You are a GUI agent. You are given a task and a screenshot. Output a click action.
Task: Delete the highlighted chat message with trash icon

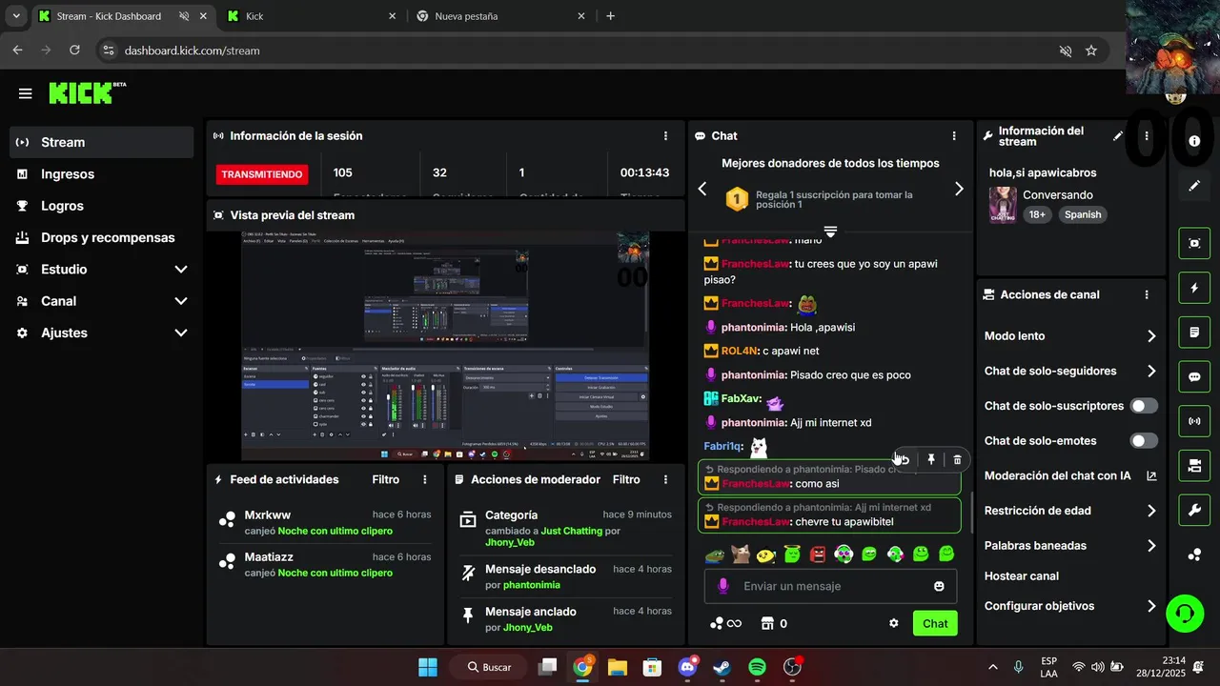(958, 459)
